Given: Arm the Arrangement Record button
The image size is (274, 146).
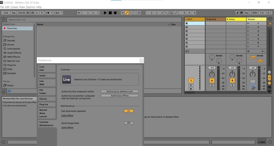Looking at the screenshot, I should (x=115, y=13).
